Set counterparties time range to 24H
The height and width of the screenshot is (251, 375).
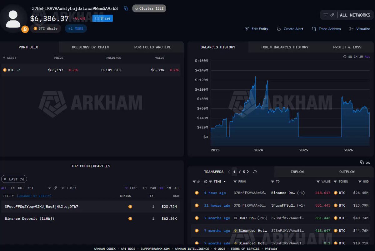pyautogui.click(x=153, y=188)
